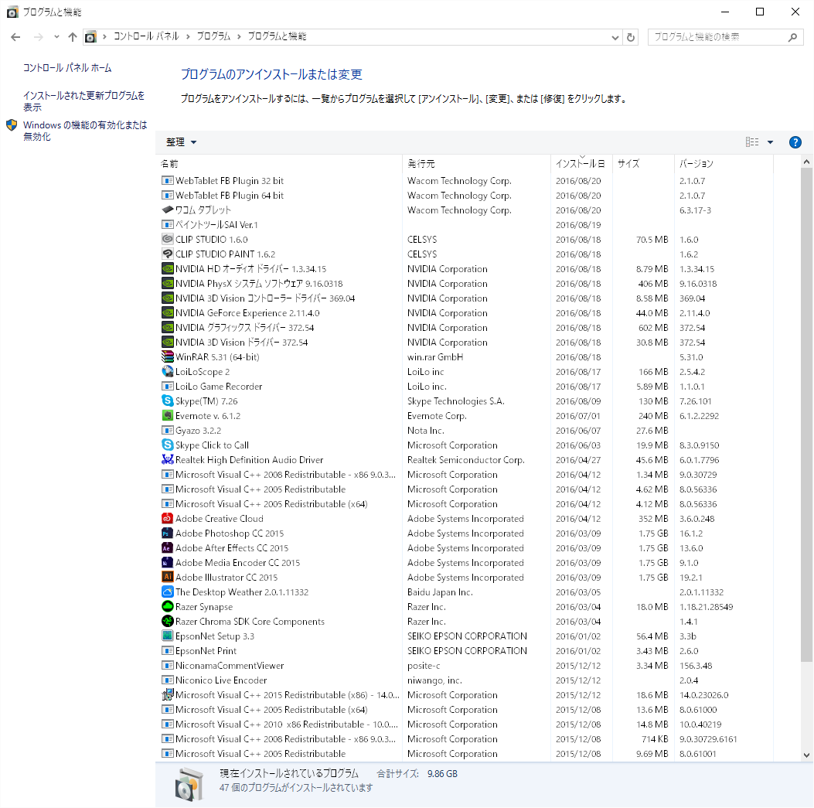The width and height of the screenshot is (814, 808).
Task: Open コントロール パネル ホーム link
Action: pyautogui.click(x=67, y=68)
